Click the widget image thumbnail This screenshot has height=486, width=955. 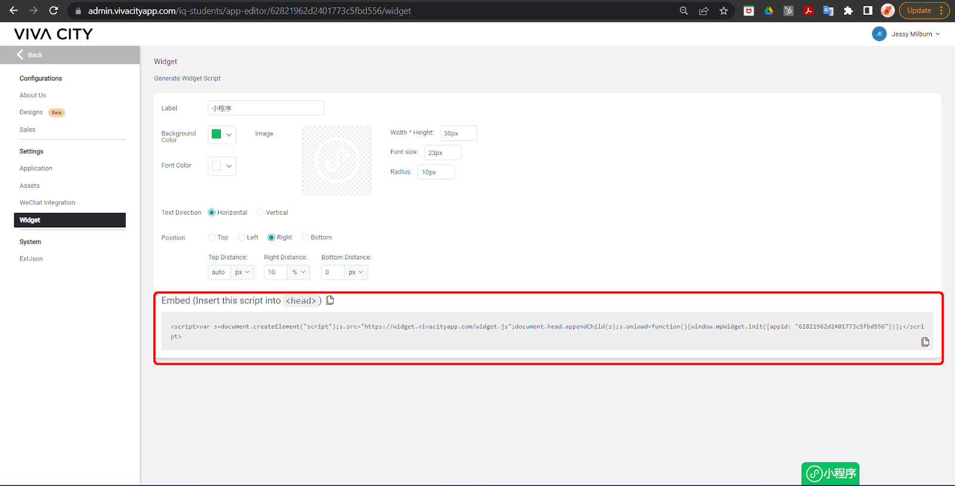[337, 160]
